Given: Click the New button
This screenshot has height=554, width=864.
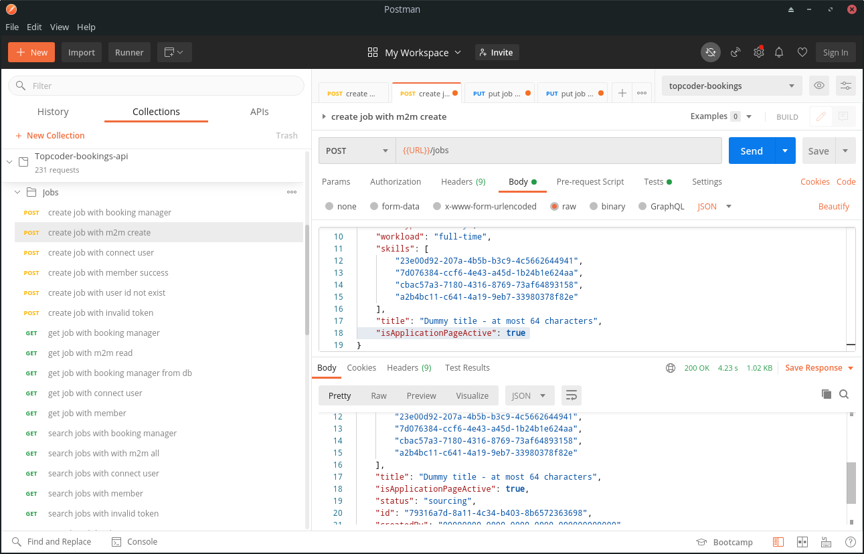Looking at the screenshot, I should pos(31,52).
